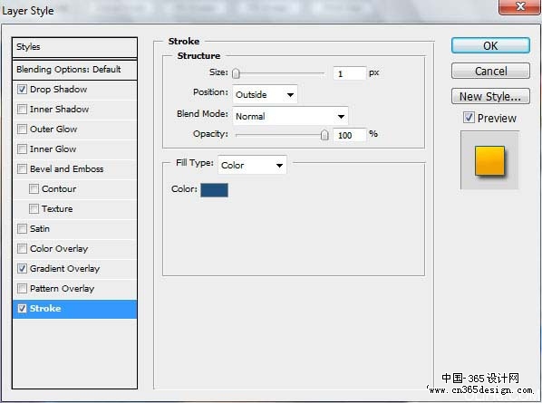542x403 pixels.
Task: Open the Position dropdown showing Outside
Action: 265,94
